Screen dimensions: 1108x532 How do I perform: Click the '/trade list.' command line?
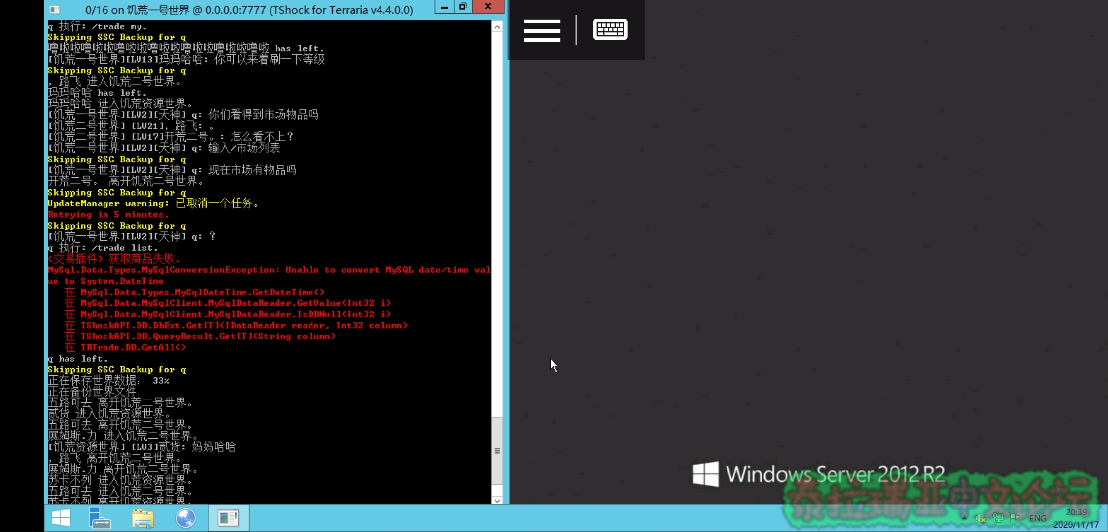pyautogui.click(x=103, y=248)
